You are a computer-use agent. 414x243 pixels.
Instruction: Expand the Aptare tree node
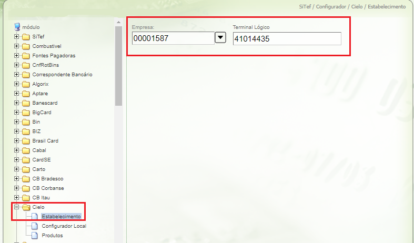[x=17, y=94]
